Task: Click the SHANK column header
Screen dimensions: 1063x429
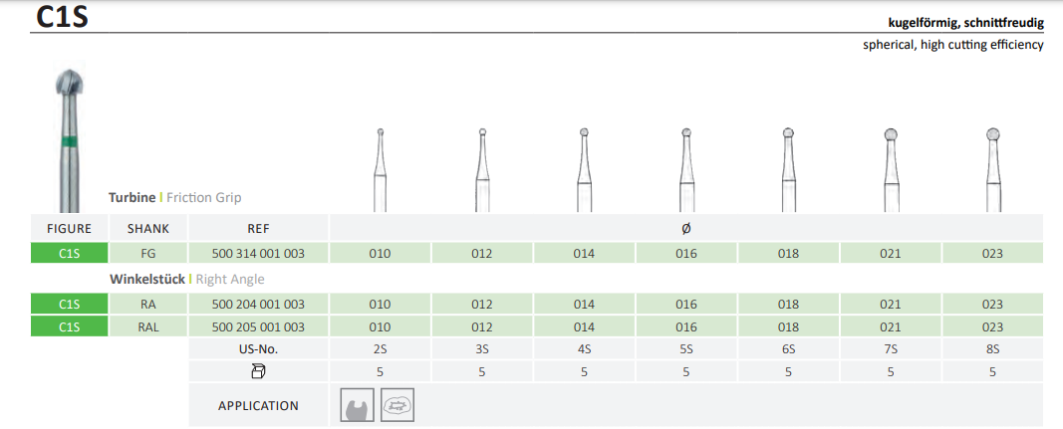Action: pos(149,228)
